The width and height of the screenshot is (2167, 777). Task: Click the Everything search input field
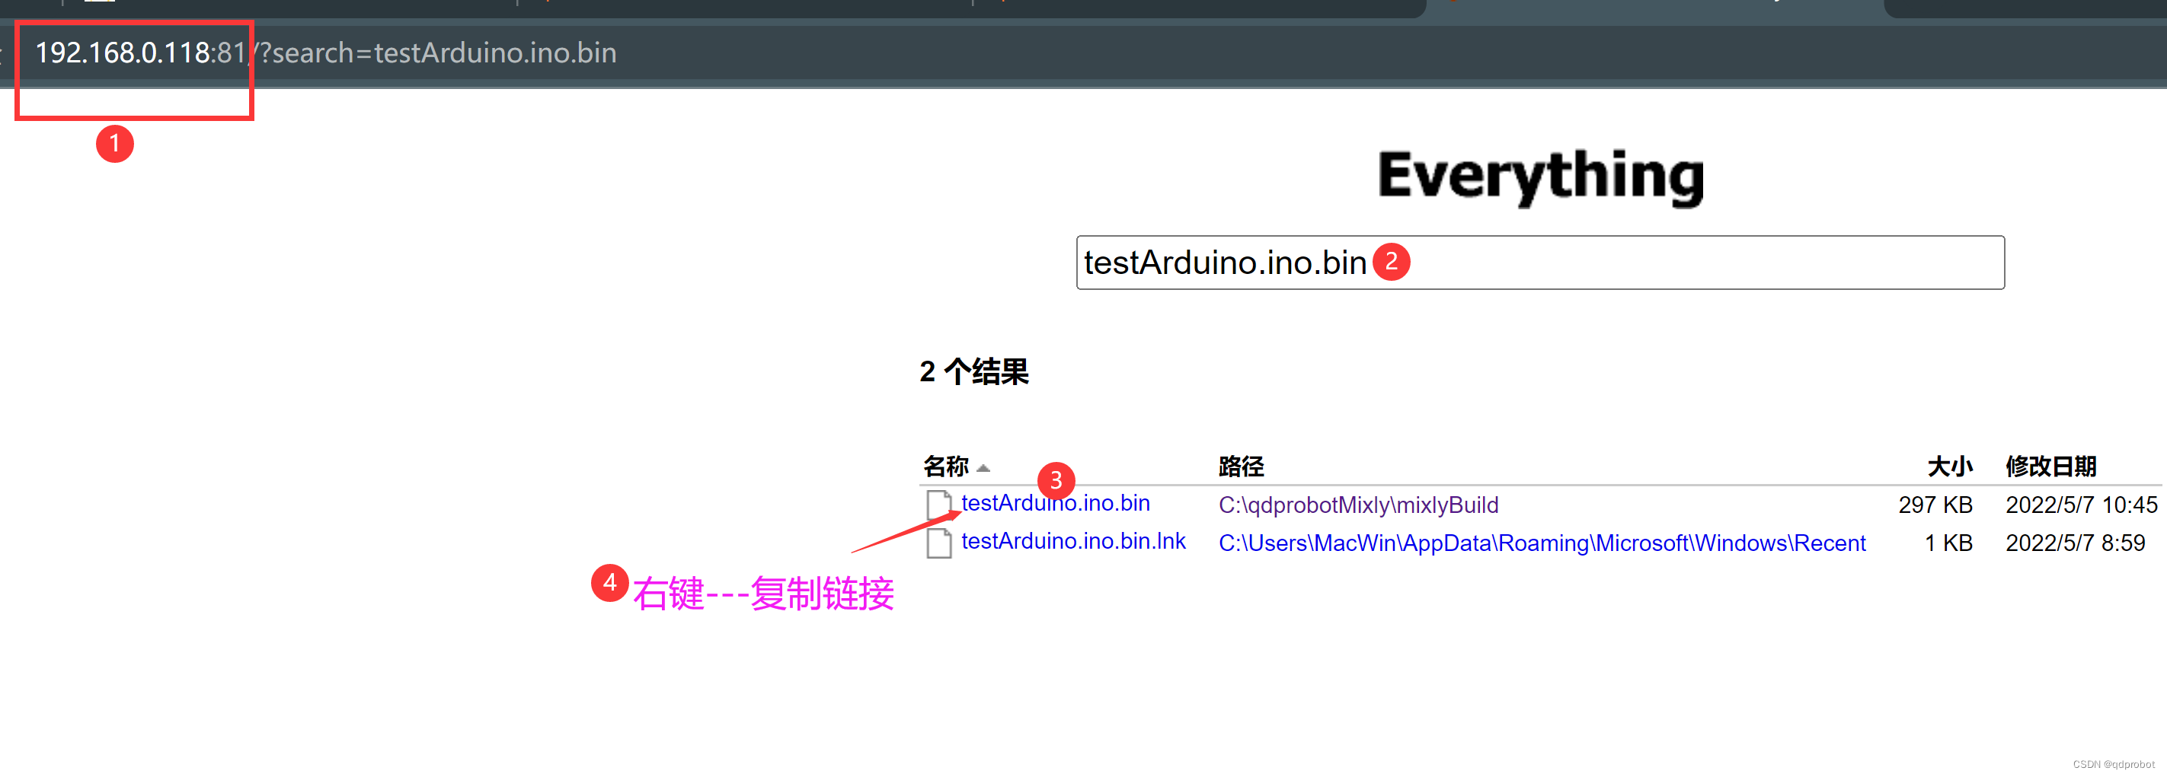(1539, 263)
